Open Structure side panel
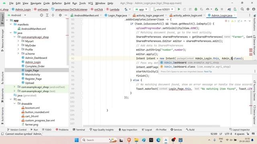 (2, 78)
